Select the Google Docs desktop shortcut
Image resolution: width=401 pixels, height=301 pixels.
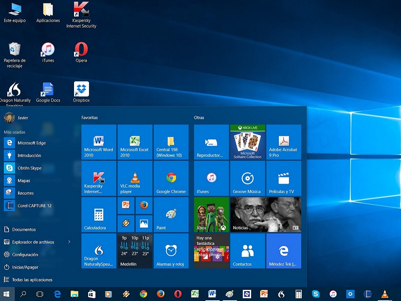(48, 92)
